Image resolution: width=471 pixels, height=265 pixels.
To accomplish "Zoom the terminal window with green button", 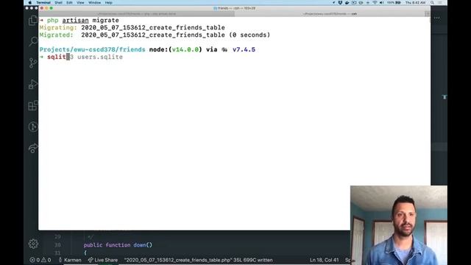I will (x=52, y=8).
